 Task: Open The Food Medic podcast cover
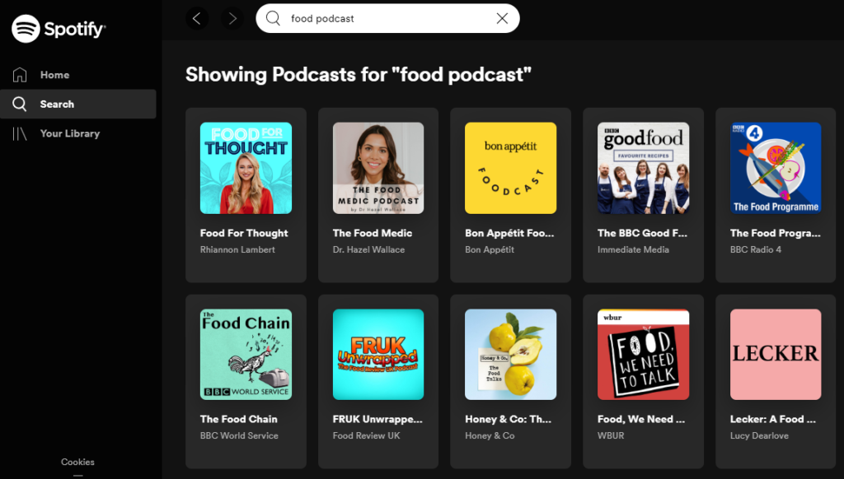click(x=378, y=168)
